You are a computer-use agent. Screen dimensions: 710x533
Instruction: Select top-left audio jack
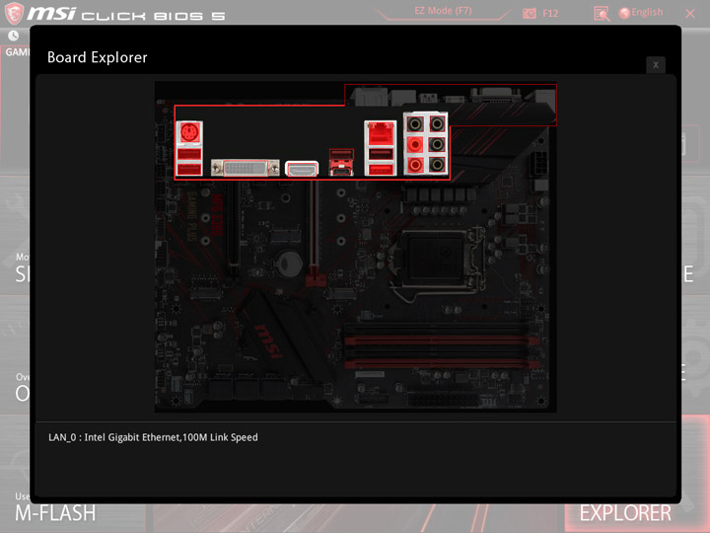pyautogui.click(x=415, y=123)
